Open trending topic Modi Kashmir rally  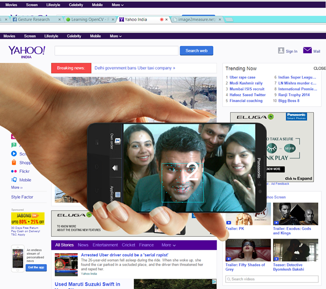pyautogui.click(x=246, y=83)
